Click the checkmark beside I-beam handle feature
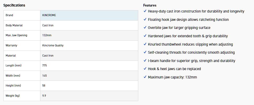The image size is (254, 105). [x=145, y=61]
